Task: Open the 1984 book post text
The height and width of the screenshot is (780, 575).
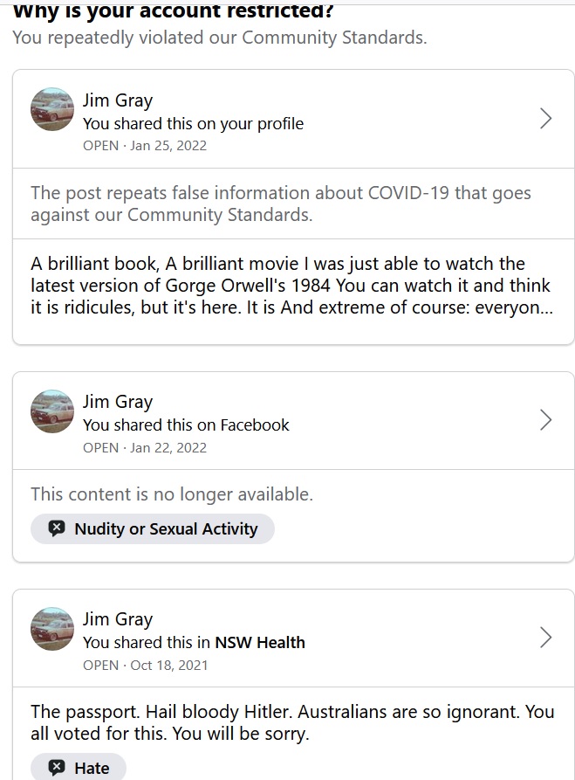Action: 291,286
